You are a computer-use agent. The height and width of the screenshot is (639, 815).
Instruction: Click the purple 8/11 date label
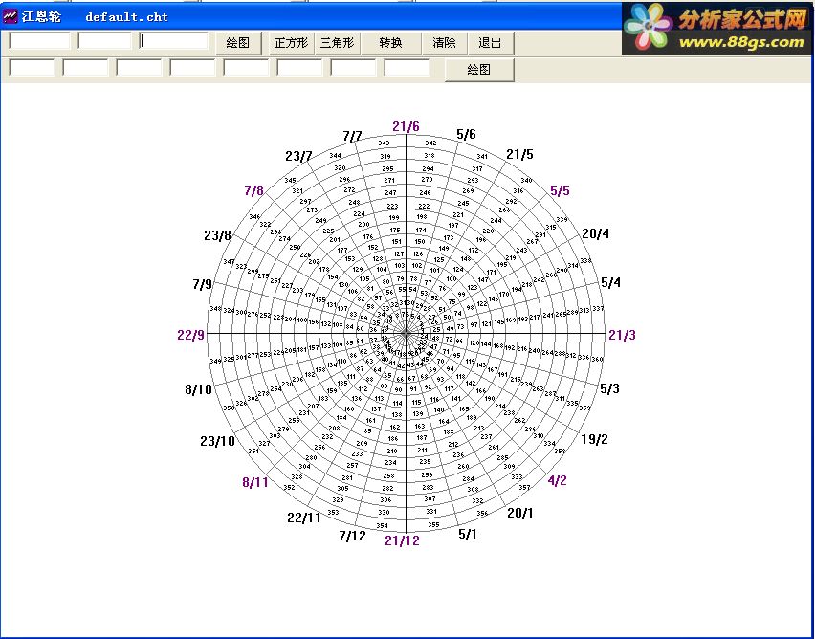pyautogui.click(x=255, y=482)
